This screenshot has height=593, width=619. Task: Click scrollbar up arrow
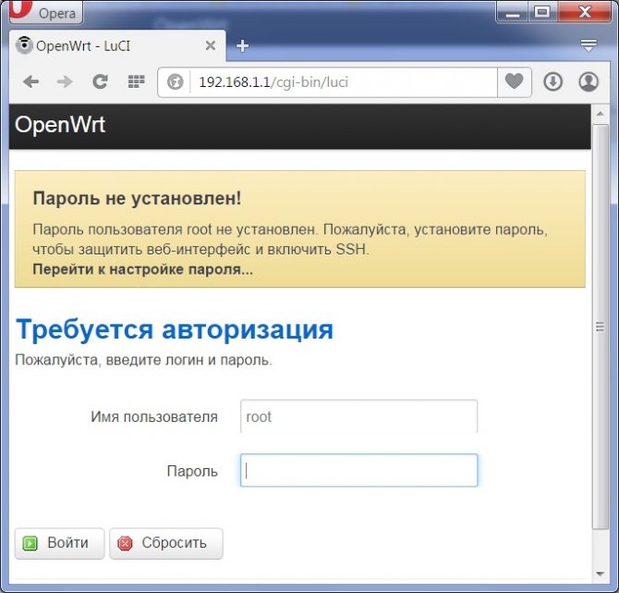(601, 114)
